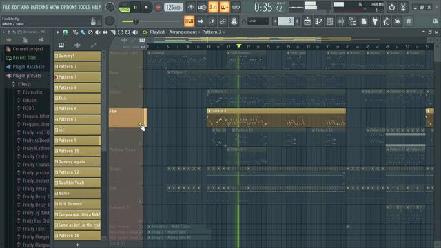Select the playlist delete tool icon
Viewport: 441px width, 248px height.
pos(90,32)
